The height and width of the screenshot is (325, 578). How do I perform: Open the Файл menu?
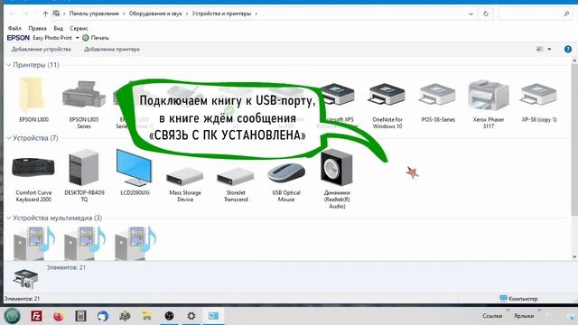tap(14, 28)
